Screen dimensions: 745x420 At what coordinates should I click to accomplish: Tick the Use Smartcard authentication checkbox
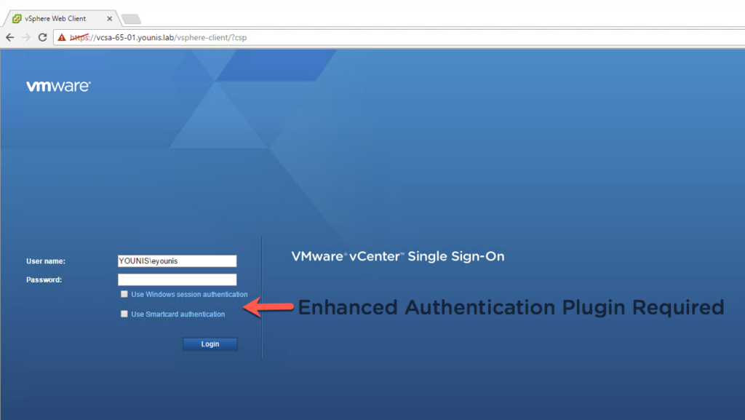pyautogui.click(x=125, y=314)
